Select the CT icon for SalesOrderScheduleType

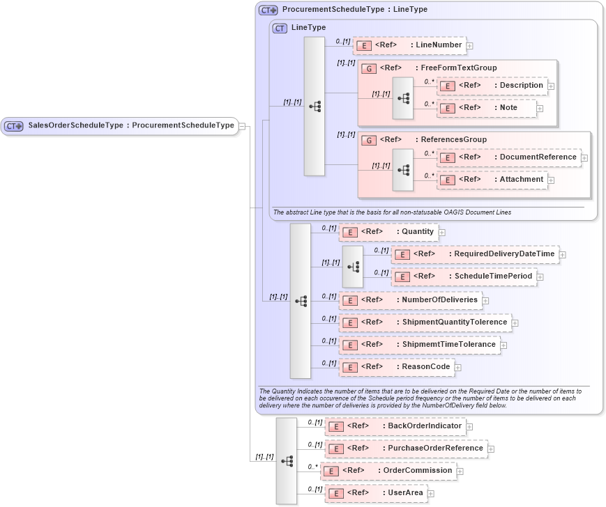point(13,126)
